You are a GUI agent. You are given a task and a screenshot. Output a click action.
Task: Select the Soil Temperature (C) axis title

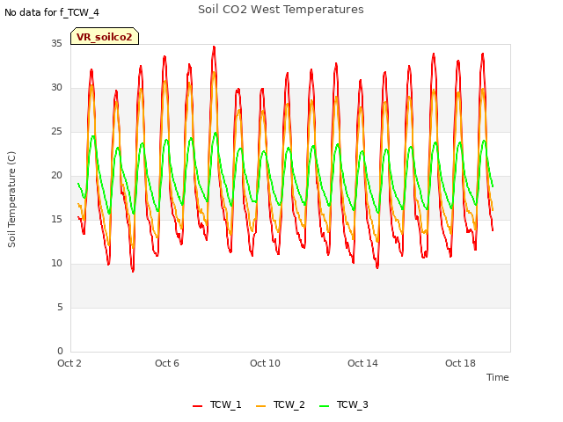tap(11, 200)
